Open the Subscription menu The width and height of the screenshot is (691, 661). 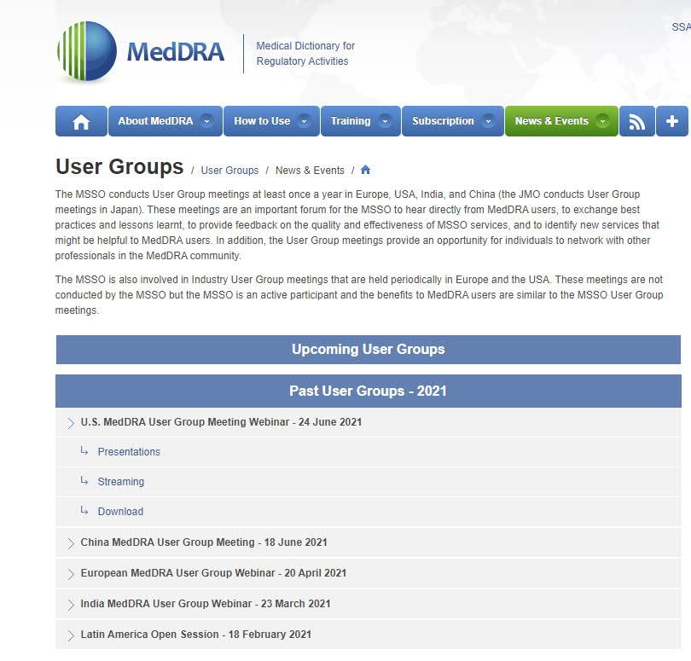click(x=452, y=121)
